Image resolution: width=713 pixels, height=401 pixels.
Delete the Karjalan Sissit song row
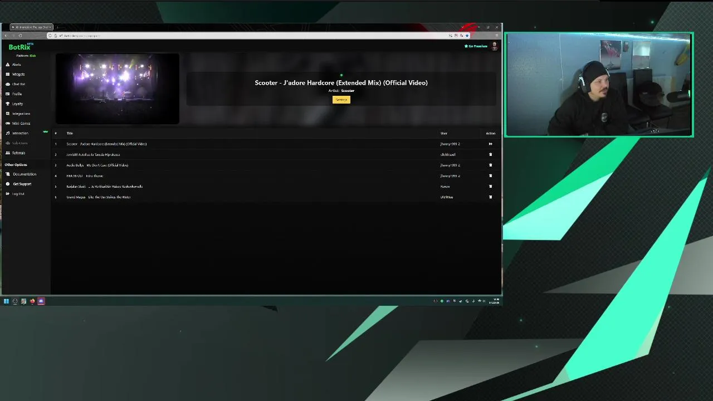[x=491, y=186]
